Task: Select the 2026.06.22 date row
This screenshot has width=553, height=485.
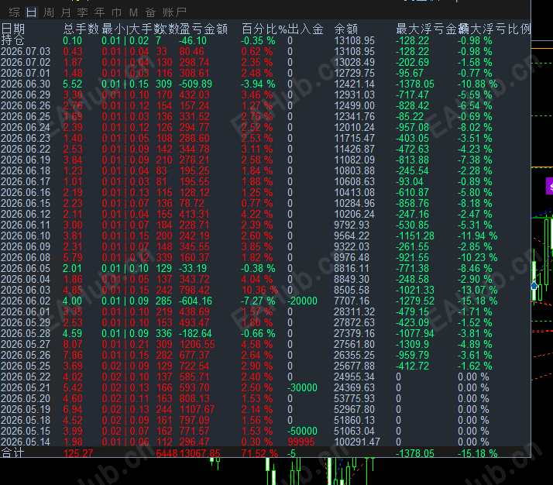Action: click(x=26, y=150)
